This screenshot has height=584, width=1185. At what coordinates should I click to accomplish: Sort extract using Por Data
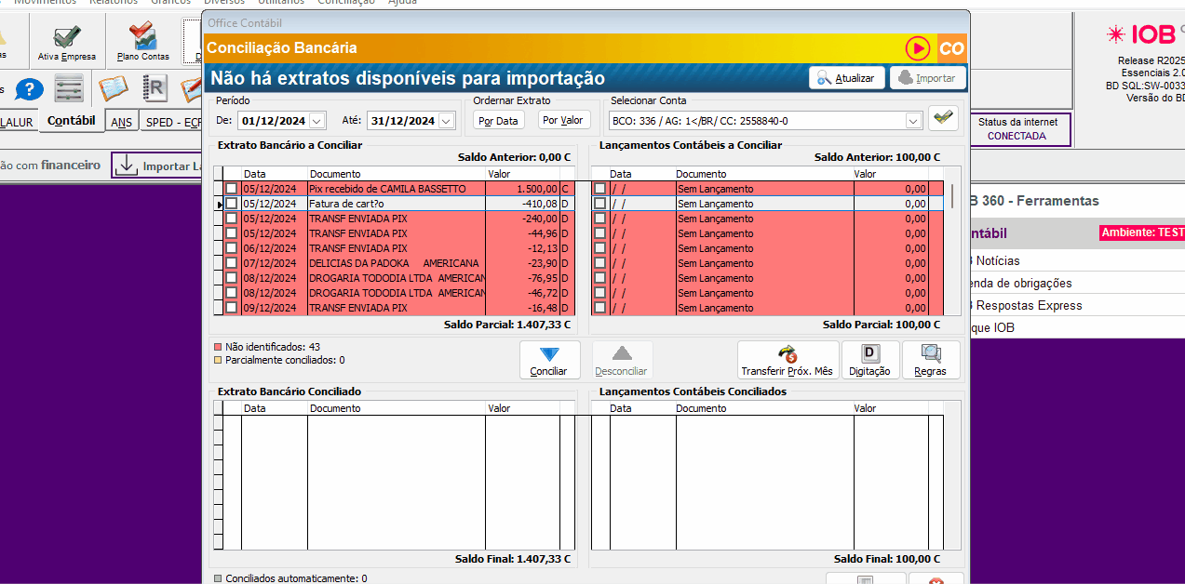coord(498,120)
